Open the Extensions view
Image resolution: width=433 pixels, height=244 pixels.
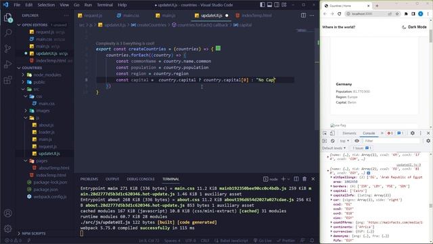point(8,80)
